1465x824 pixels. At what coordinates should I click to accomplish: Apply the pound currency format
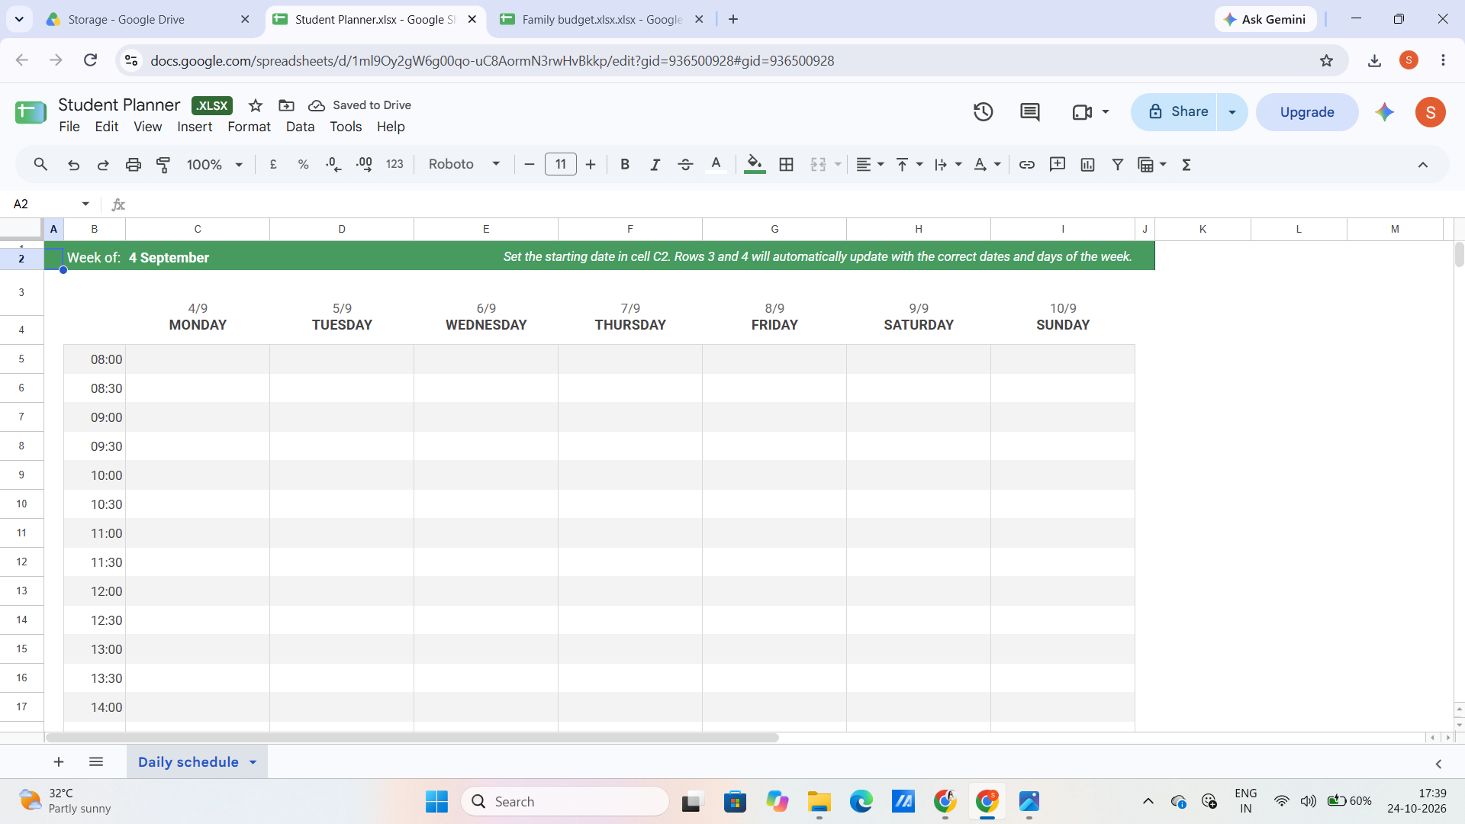pyautogui.click(x=273, y=165)
